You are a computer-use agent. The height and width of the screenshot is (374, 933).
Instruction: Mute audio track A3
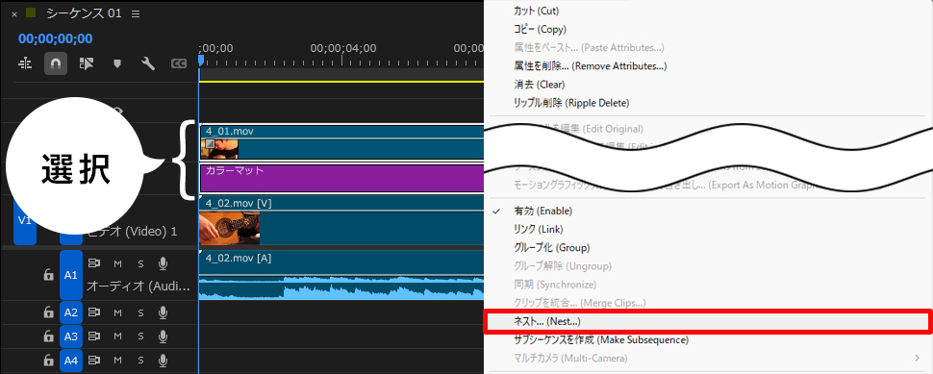click(117, 337)
